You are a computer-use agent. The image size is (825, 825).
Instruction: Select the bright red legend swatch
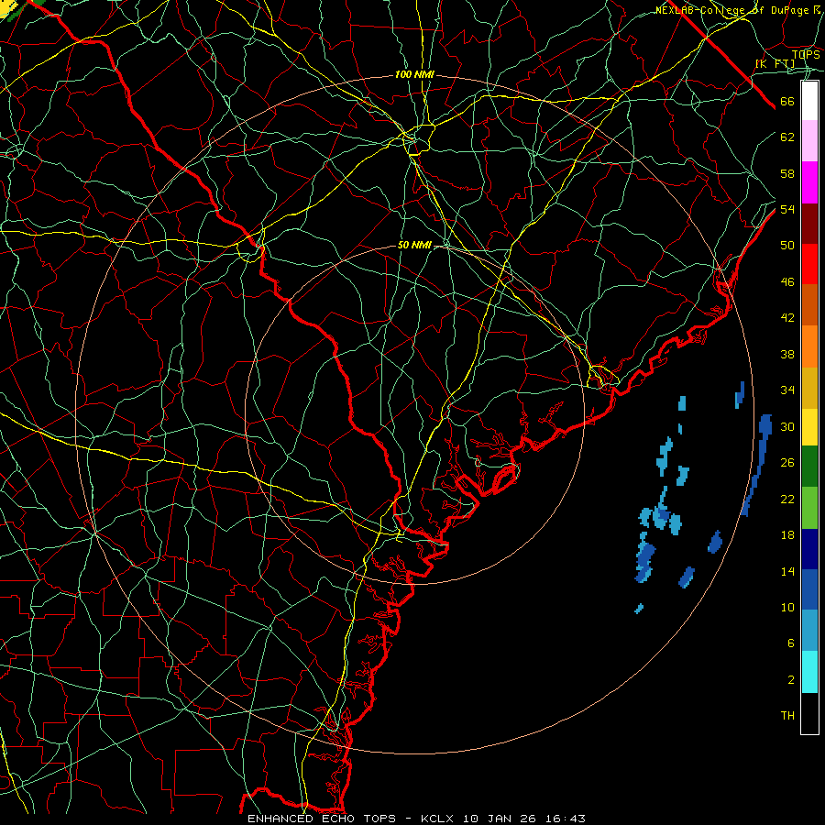click(809, 264)
